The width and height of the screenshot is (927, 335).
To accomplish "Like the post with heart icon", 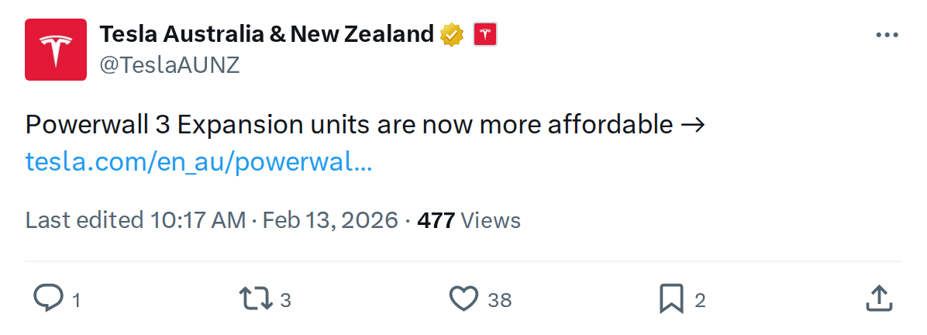I will coord(464,299).
